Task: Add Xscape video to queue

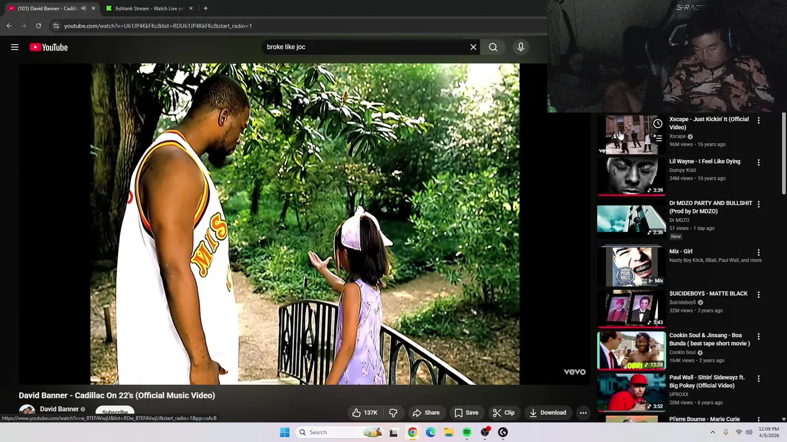Action: (658, 139)
